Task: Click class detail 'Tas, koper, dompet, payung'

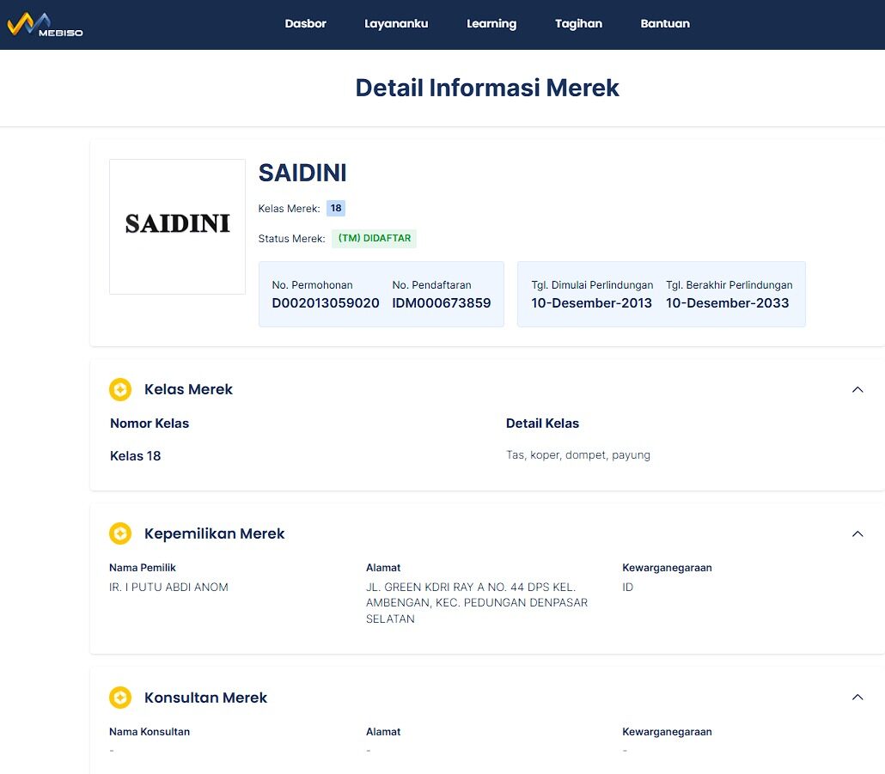Action: (x=578, y=454)
